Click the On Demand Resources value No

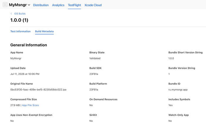pos(91,105)
